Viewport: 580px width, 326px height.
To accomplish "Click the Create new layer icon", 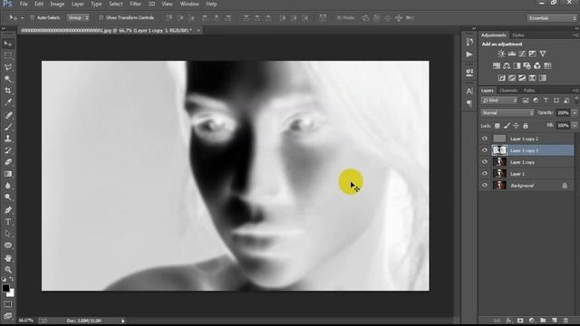I will pyautogui.click(x=555, y=321).
